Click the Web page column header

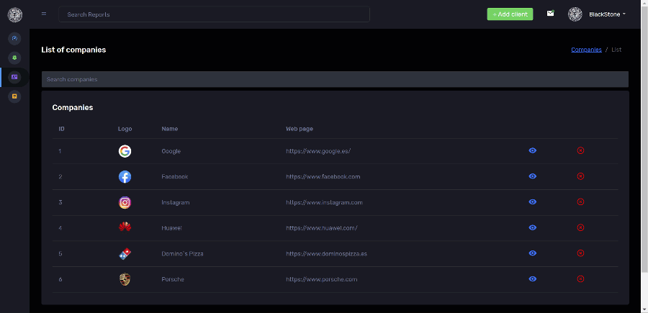pos(300,129)
